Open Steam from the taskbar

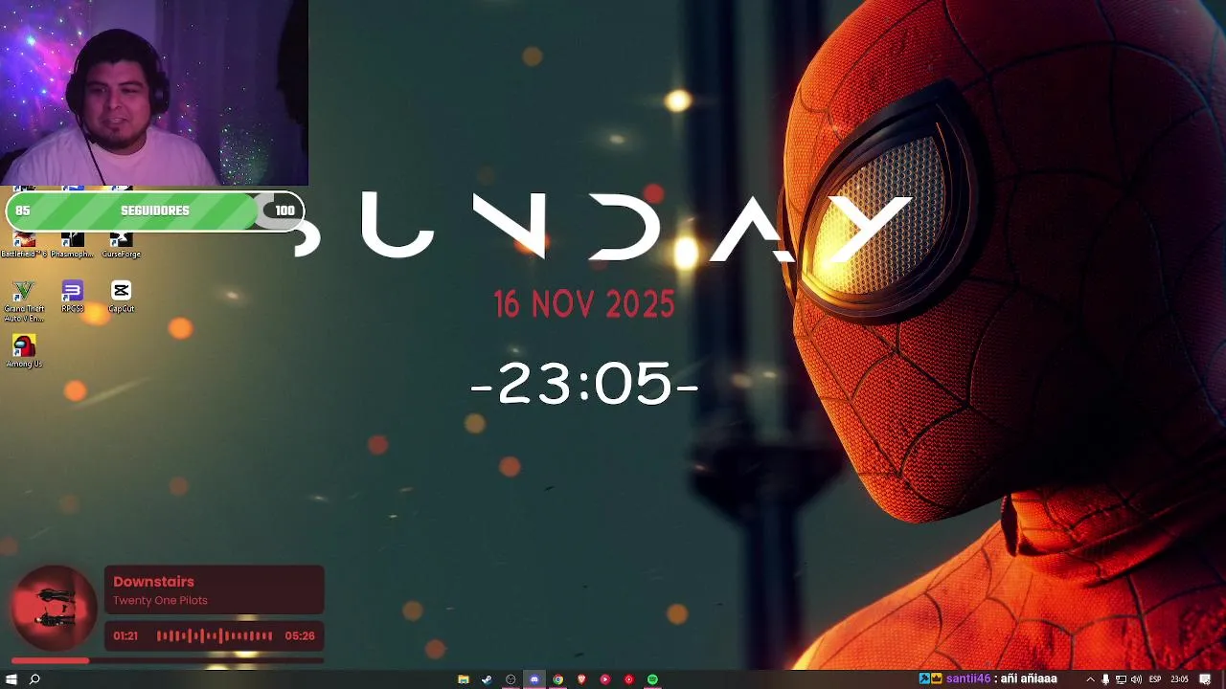coord(487,679)
